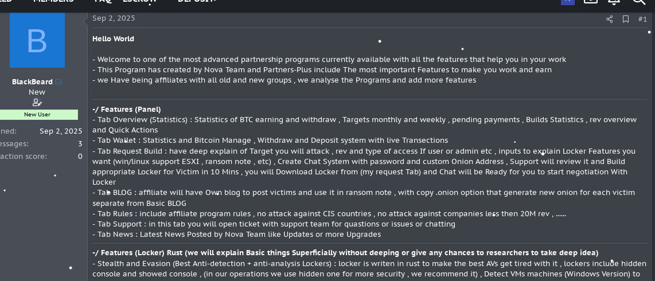655x281 pixels.
Task: Bookmark the Hello World post
Action: (x=626, y=19)
